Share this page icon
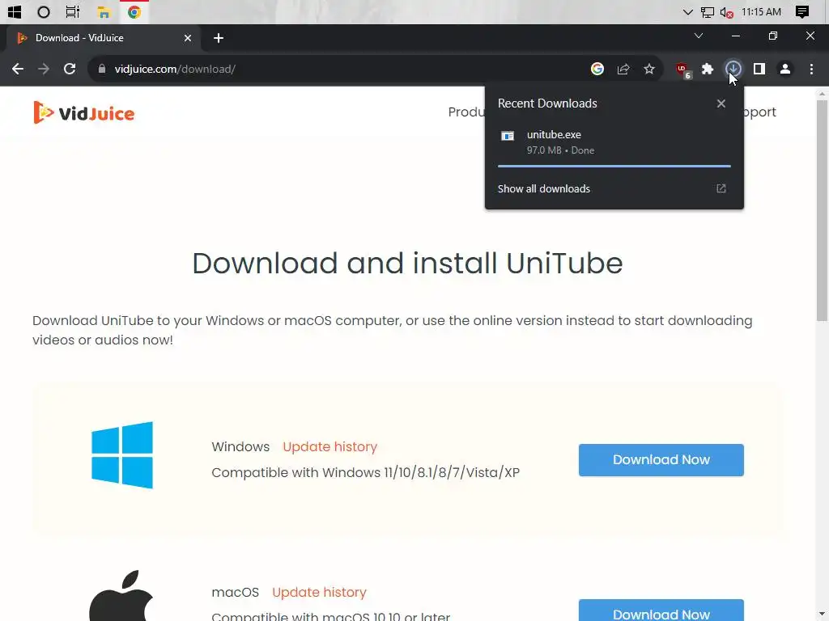Viewport: 829px width, 621px height. click(x=623, y=70)
